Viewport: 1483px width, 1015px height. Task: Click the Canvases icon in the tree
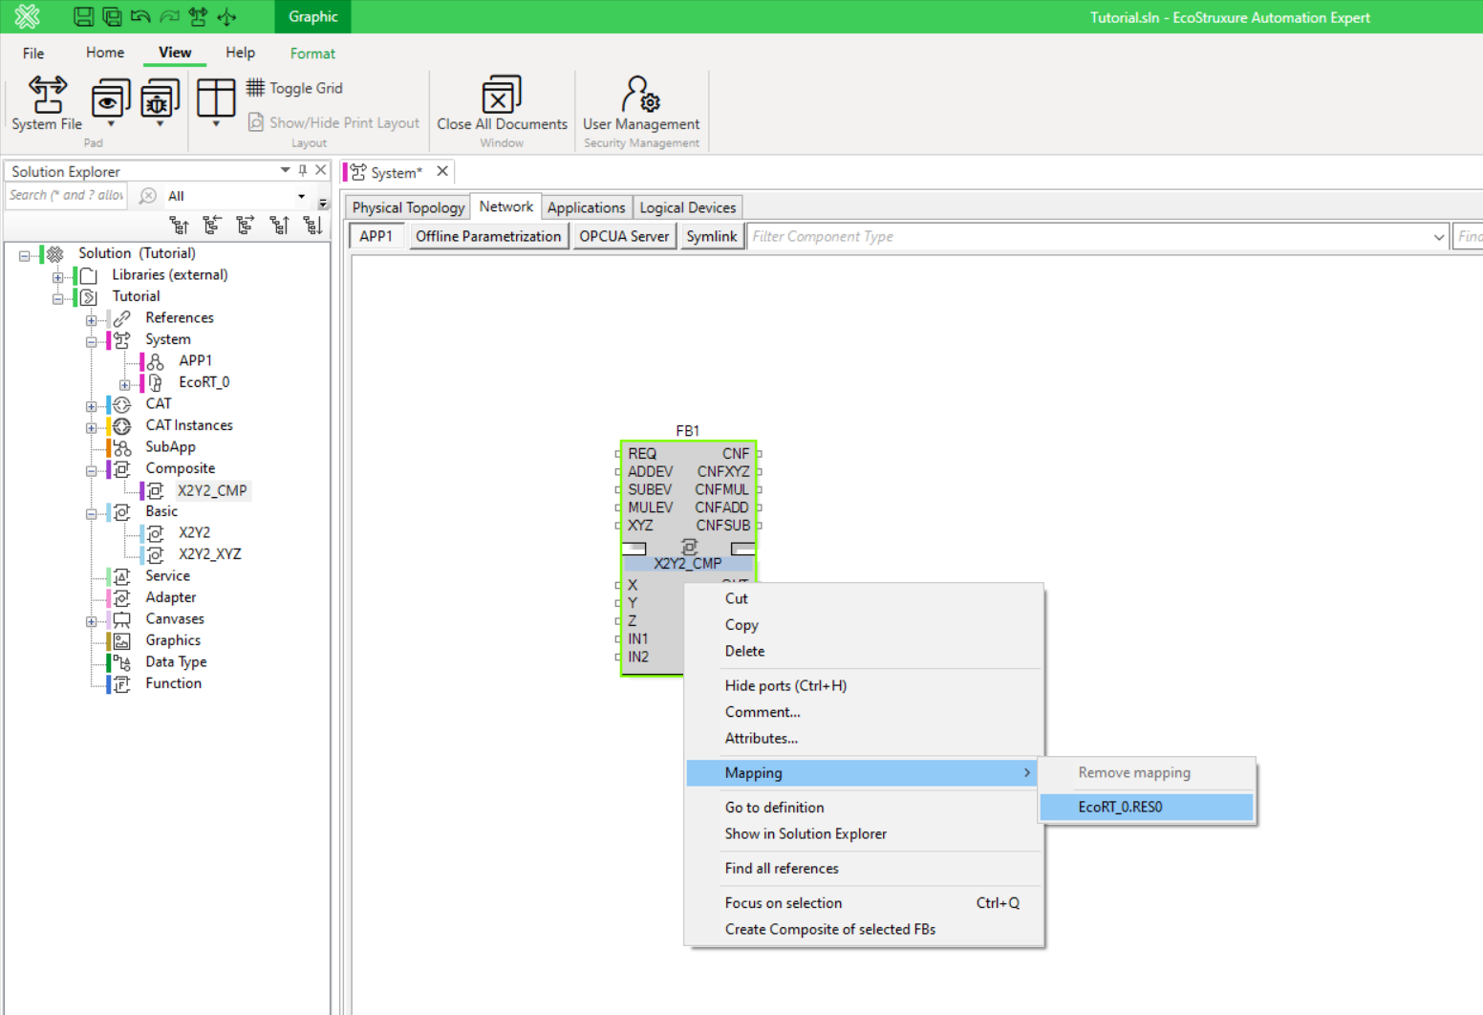[122, 619]
